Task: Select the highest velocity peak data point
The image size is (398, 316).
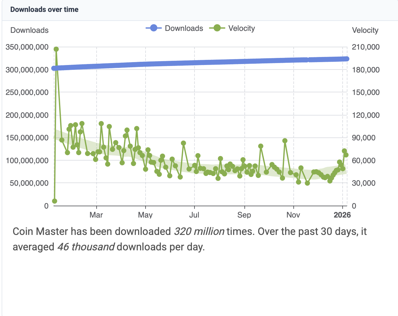Action: pos(56,49)
